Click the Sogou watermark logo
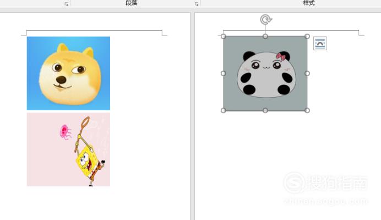The height and width of the screenshot is (220, 381). pyautogui.click(x=294, y=183)
